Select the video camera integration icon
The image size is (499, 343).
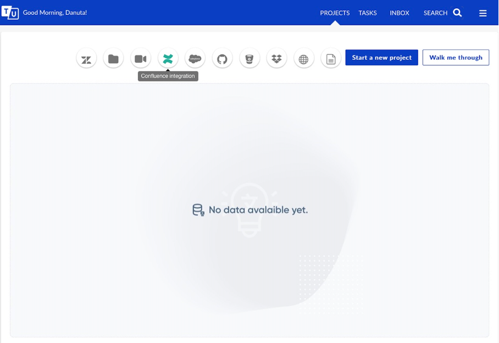point(141,59)
